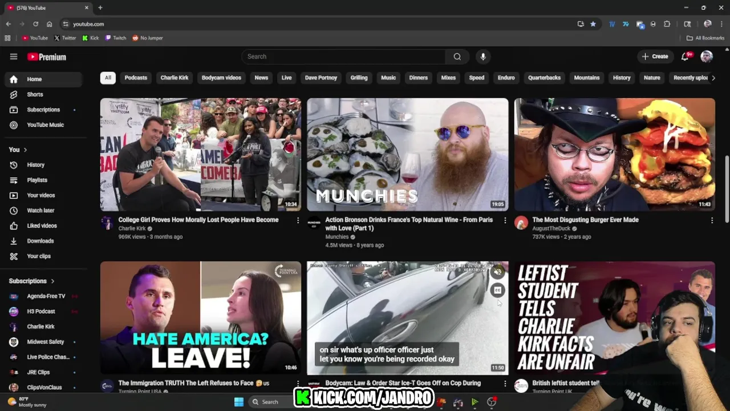Select the Grilling filter chip
The height and width of the screenshot is (411, 730).
coord(359,78)
